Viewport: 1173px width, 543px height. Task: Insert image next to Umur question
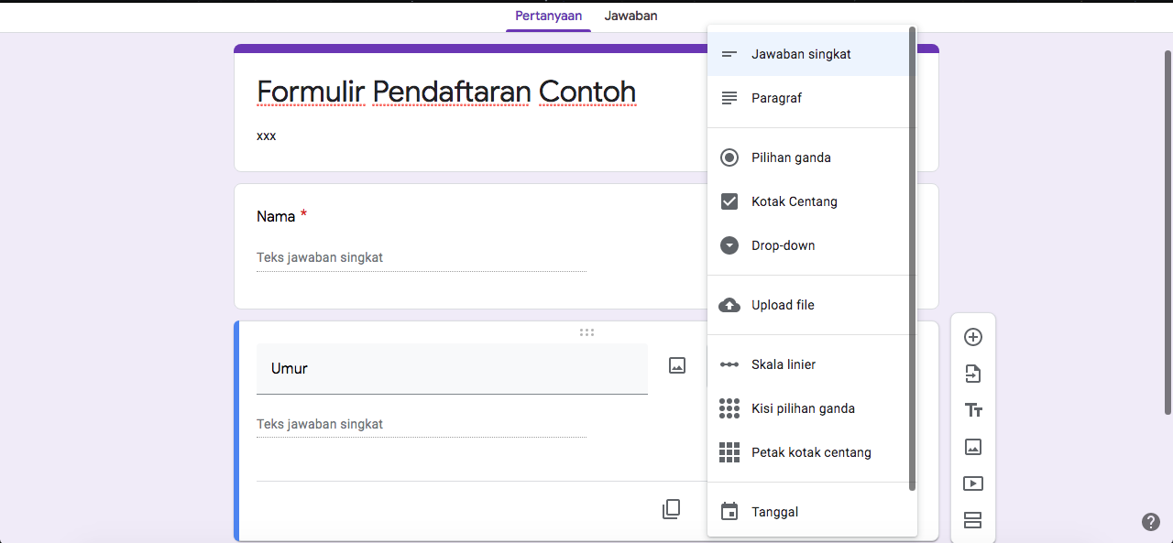click(x=677, y=366)
